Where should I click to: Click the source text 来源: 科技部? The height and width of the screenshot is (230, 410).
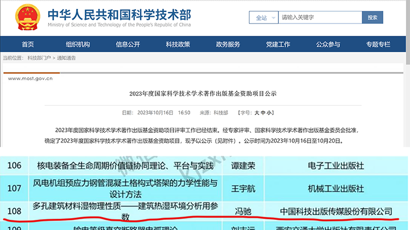pyautogui.click(x=214, y=112)
